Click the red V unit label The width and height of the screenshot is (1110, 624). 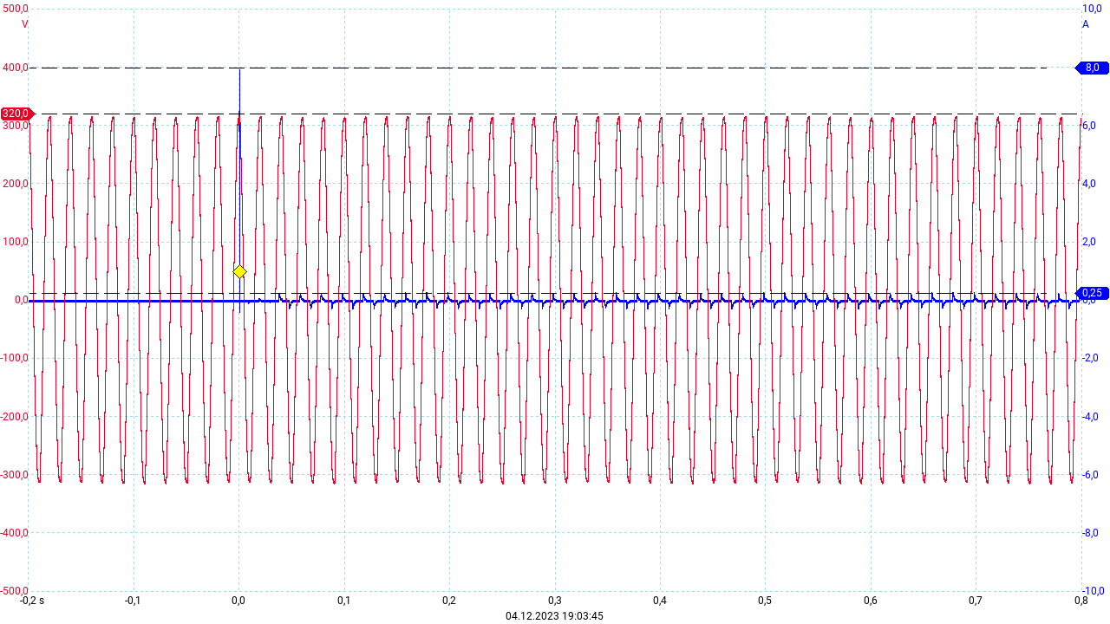tap(24, 24)
